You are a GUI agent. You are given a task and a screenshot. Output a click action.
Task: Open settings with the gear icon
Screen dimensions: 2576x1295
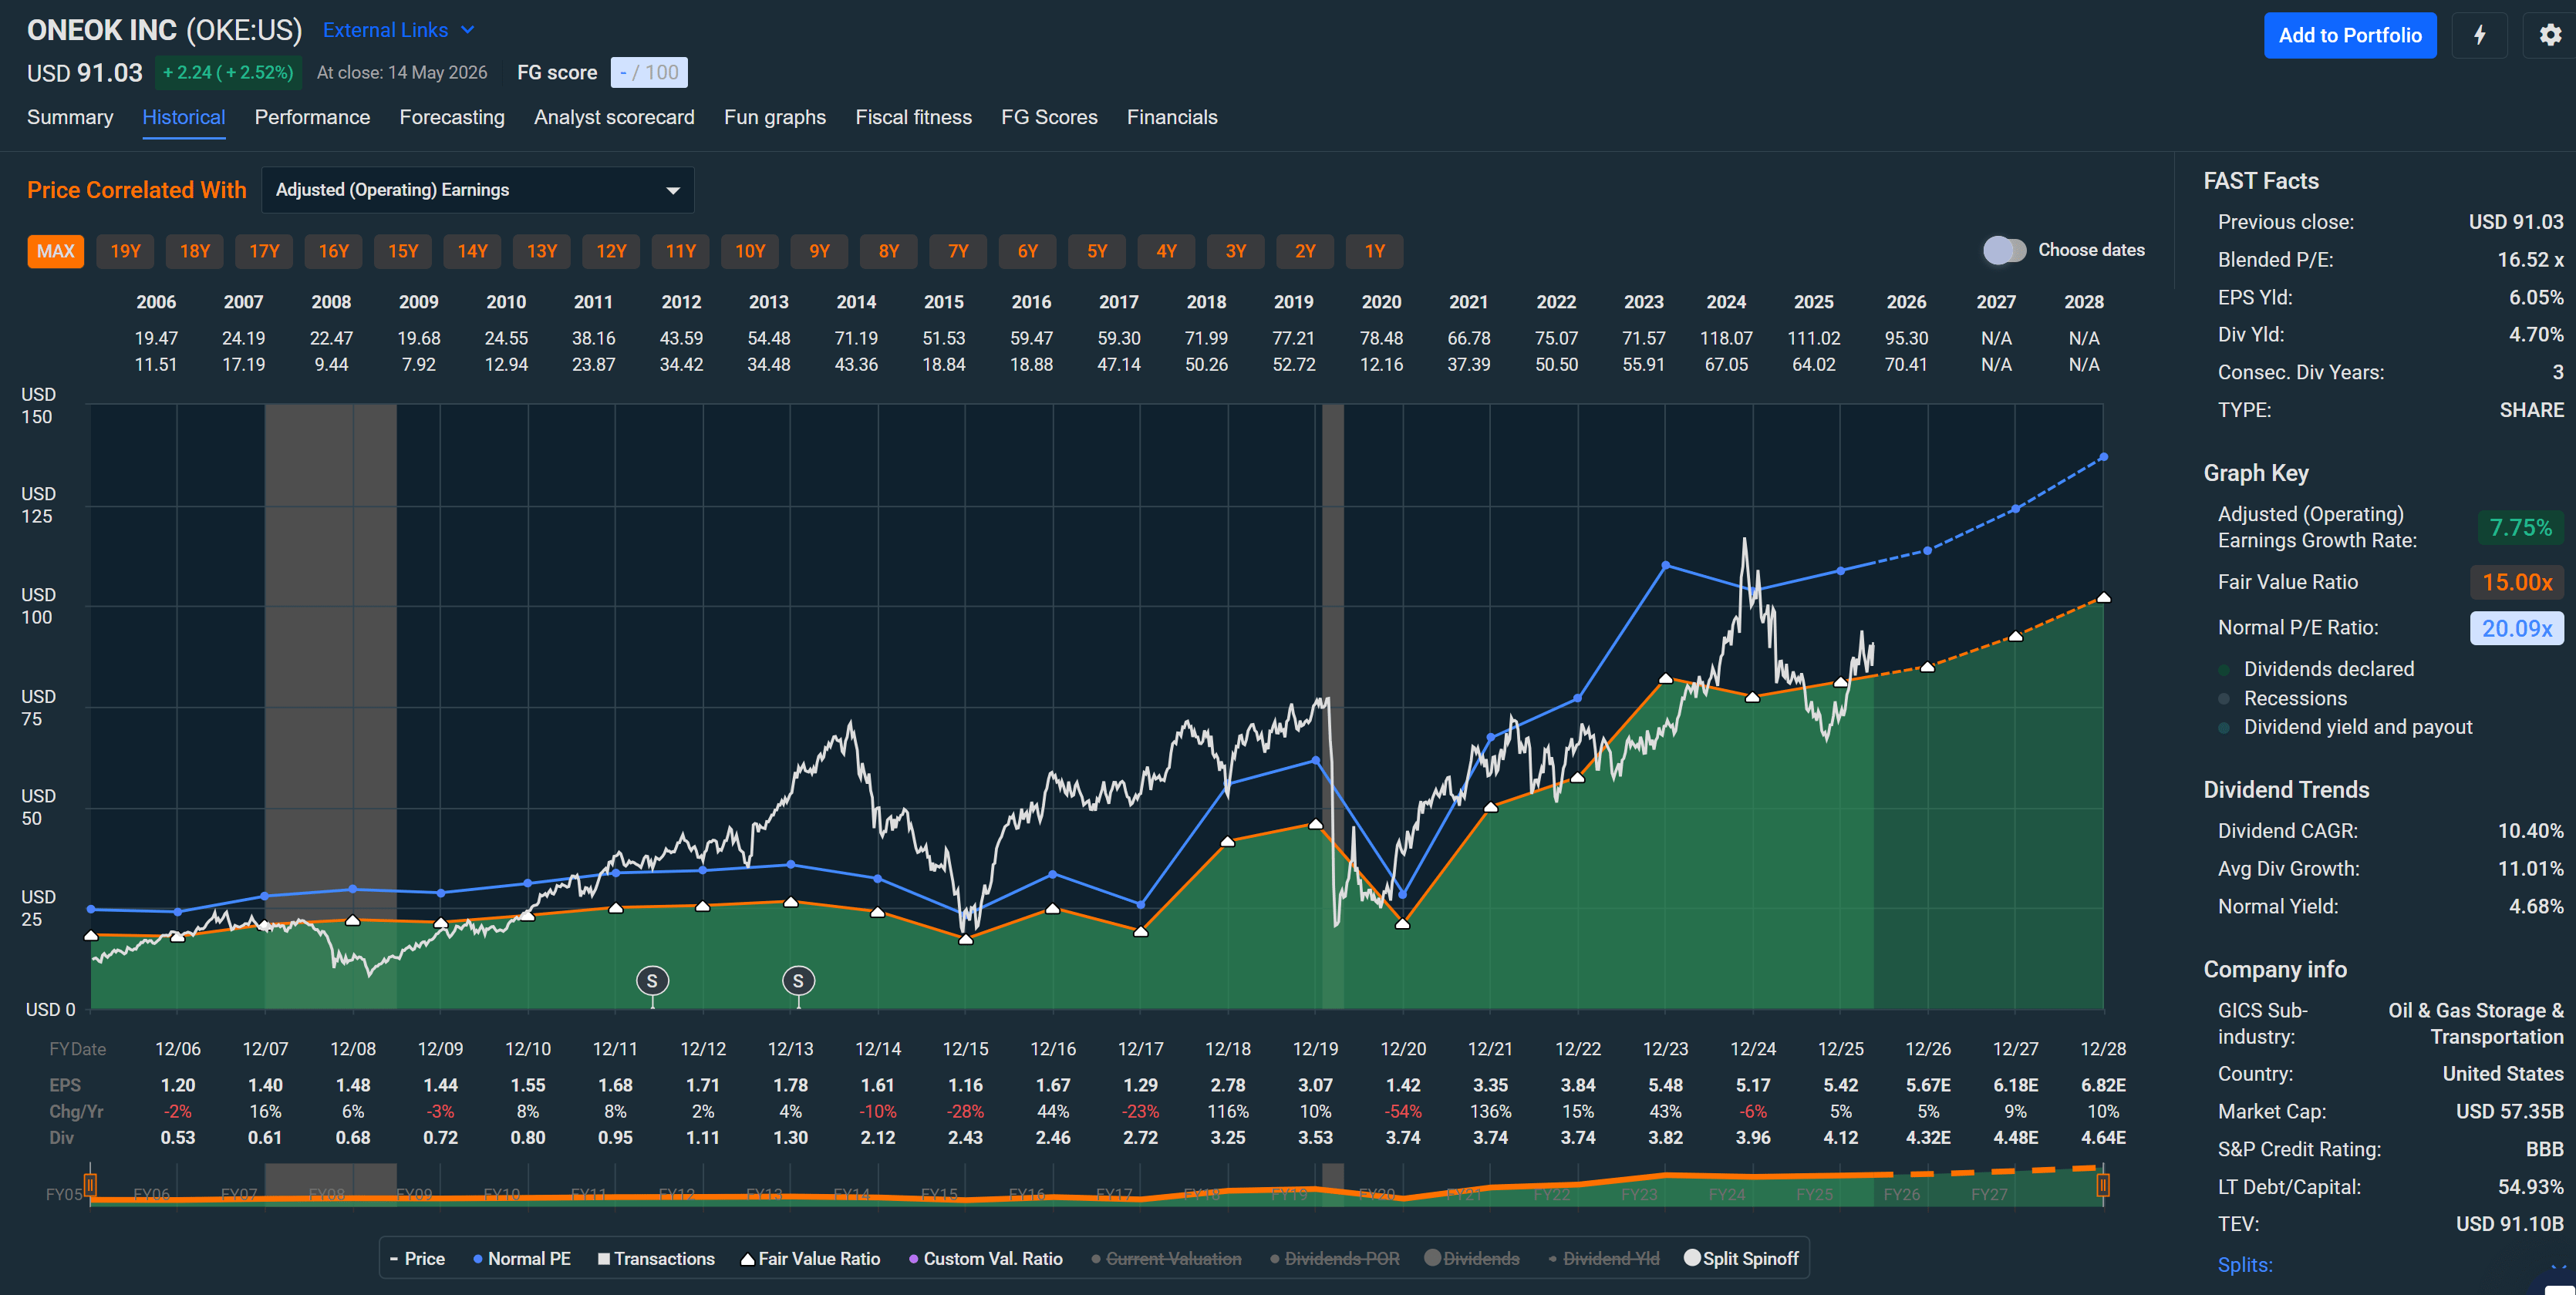(2550, 35)
